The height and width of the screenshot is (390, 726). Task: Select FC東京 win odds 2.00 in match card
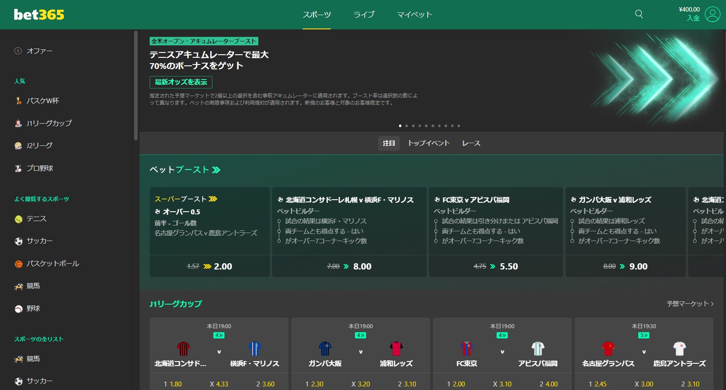(456, 384)
